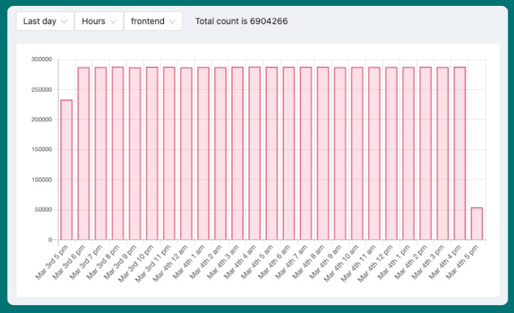514x313 pixels.
Task: Click the bar for Mar 4th 6 am
Action: (288, 153)
